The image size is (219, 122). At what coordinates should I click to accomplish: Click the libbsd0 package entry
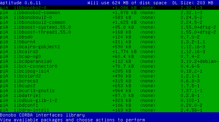(x=23, y=37)
